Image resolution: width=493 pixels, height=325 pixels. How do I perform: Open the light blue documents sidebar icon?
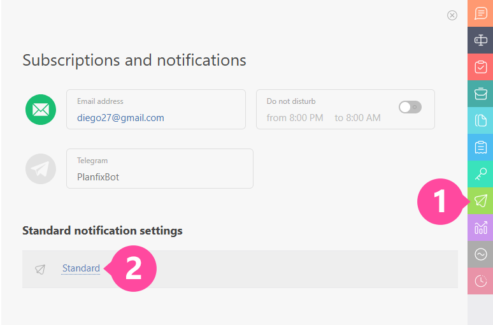tap(481, 120)
